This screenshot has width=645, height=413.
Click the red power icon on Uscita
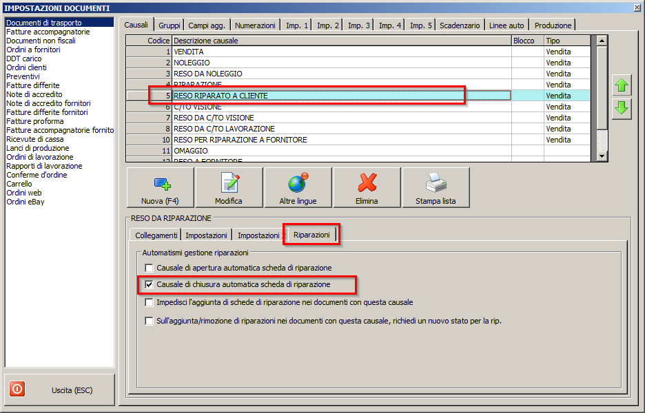(17, 389)
